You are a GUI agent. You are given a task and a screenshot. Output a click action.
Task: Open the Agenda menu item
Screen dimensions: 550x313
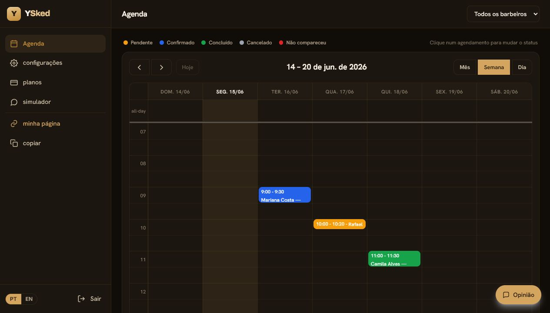[x=55, y=43]
